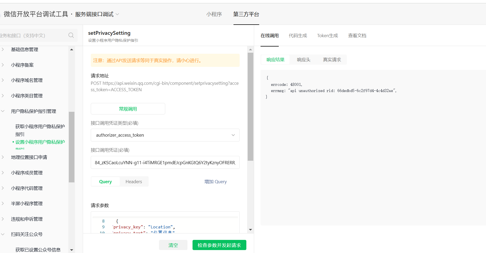This screenshot has height=253, width=486.
Task: Click the search magnifier icon in sidebar
Action: (x=71, y=35)
